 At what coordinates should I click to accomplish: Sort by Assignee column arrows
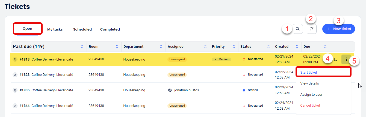[x=205, y=47]
